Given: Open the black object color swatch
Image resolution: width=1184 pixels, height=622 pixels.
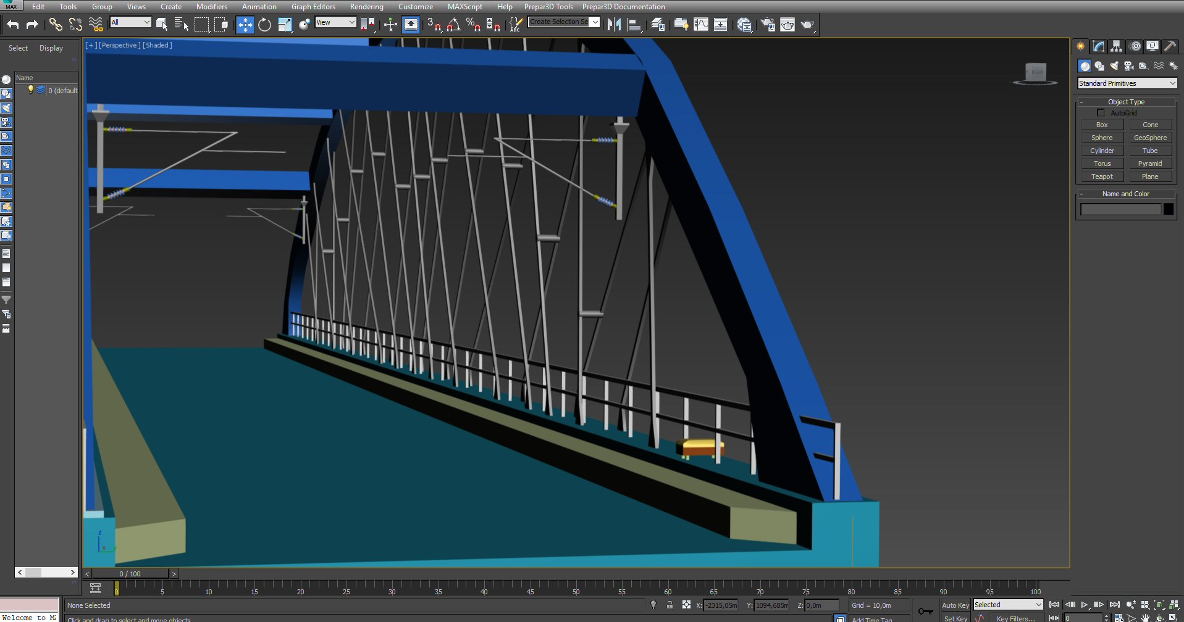Looking at the screenshot, I should coord(1168,209).
